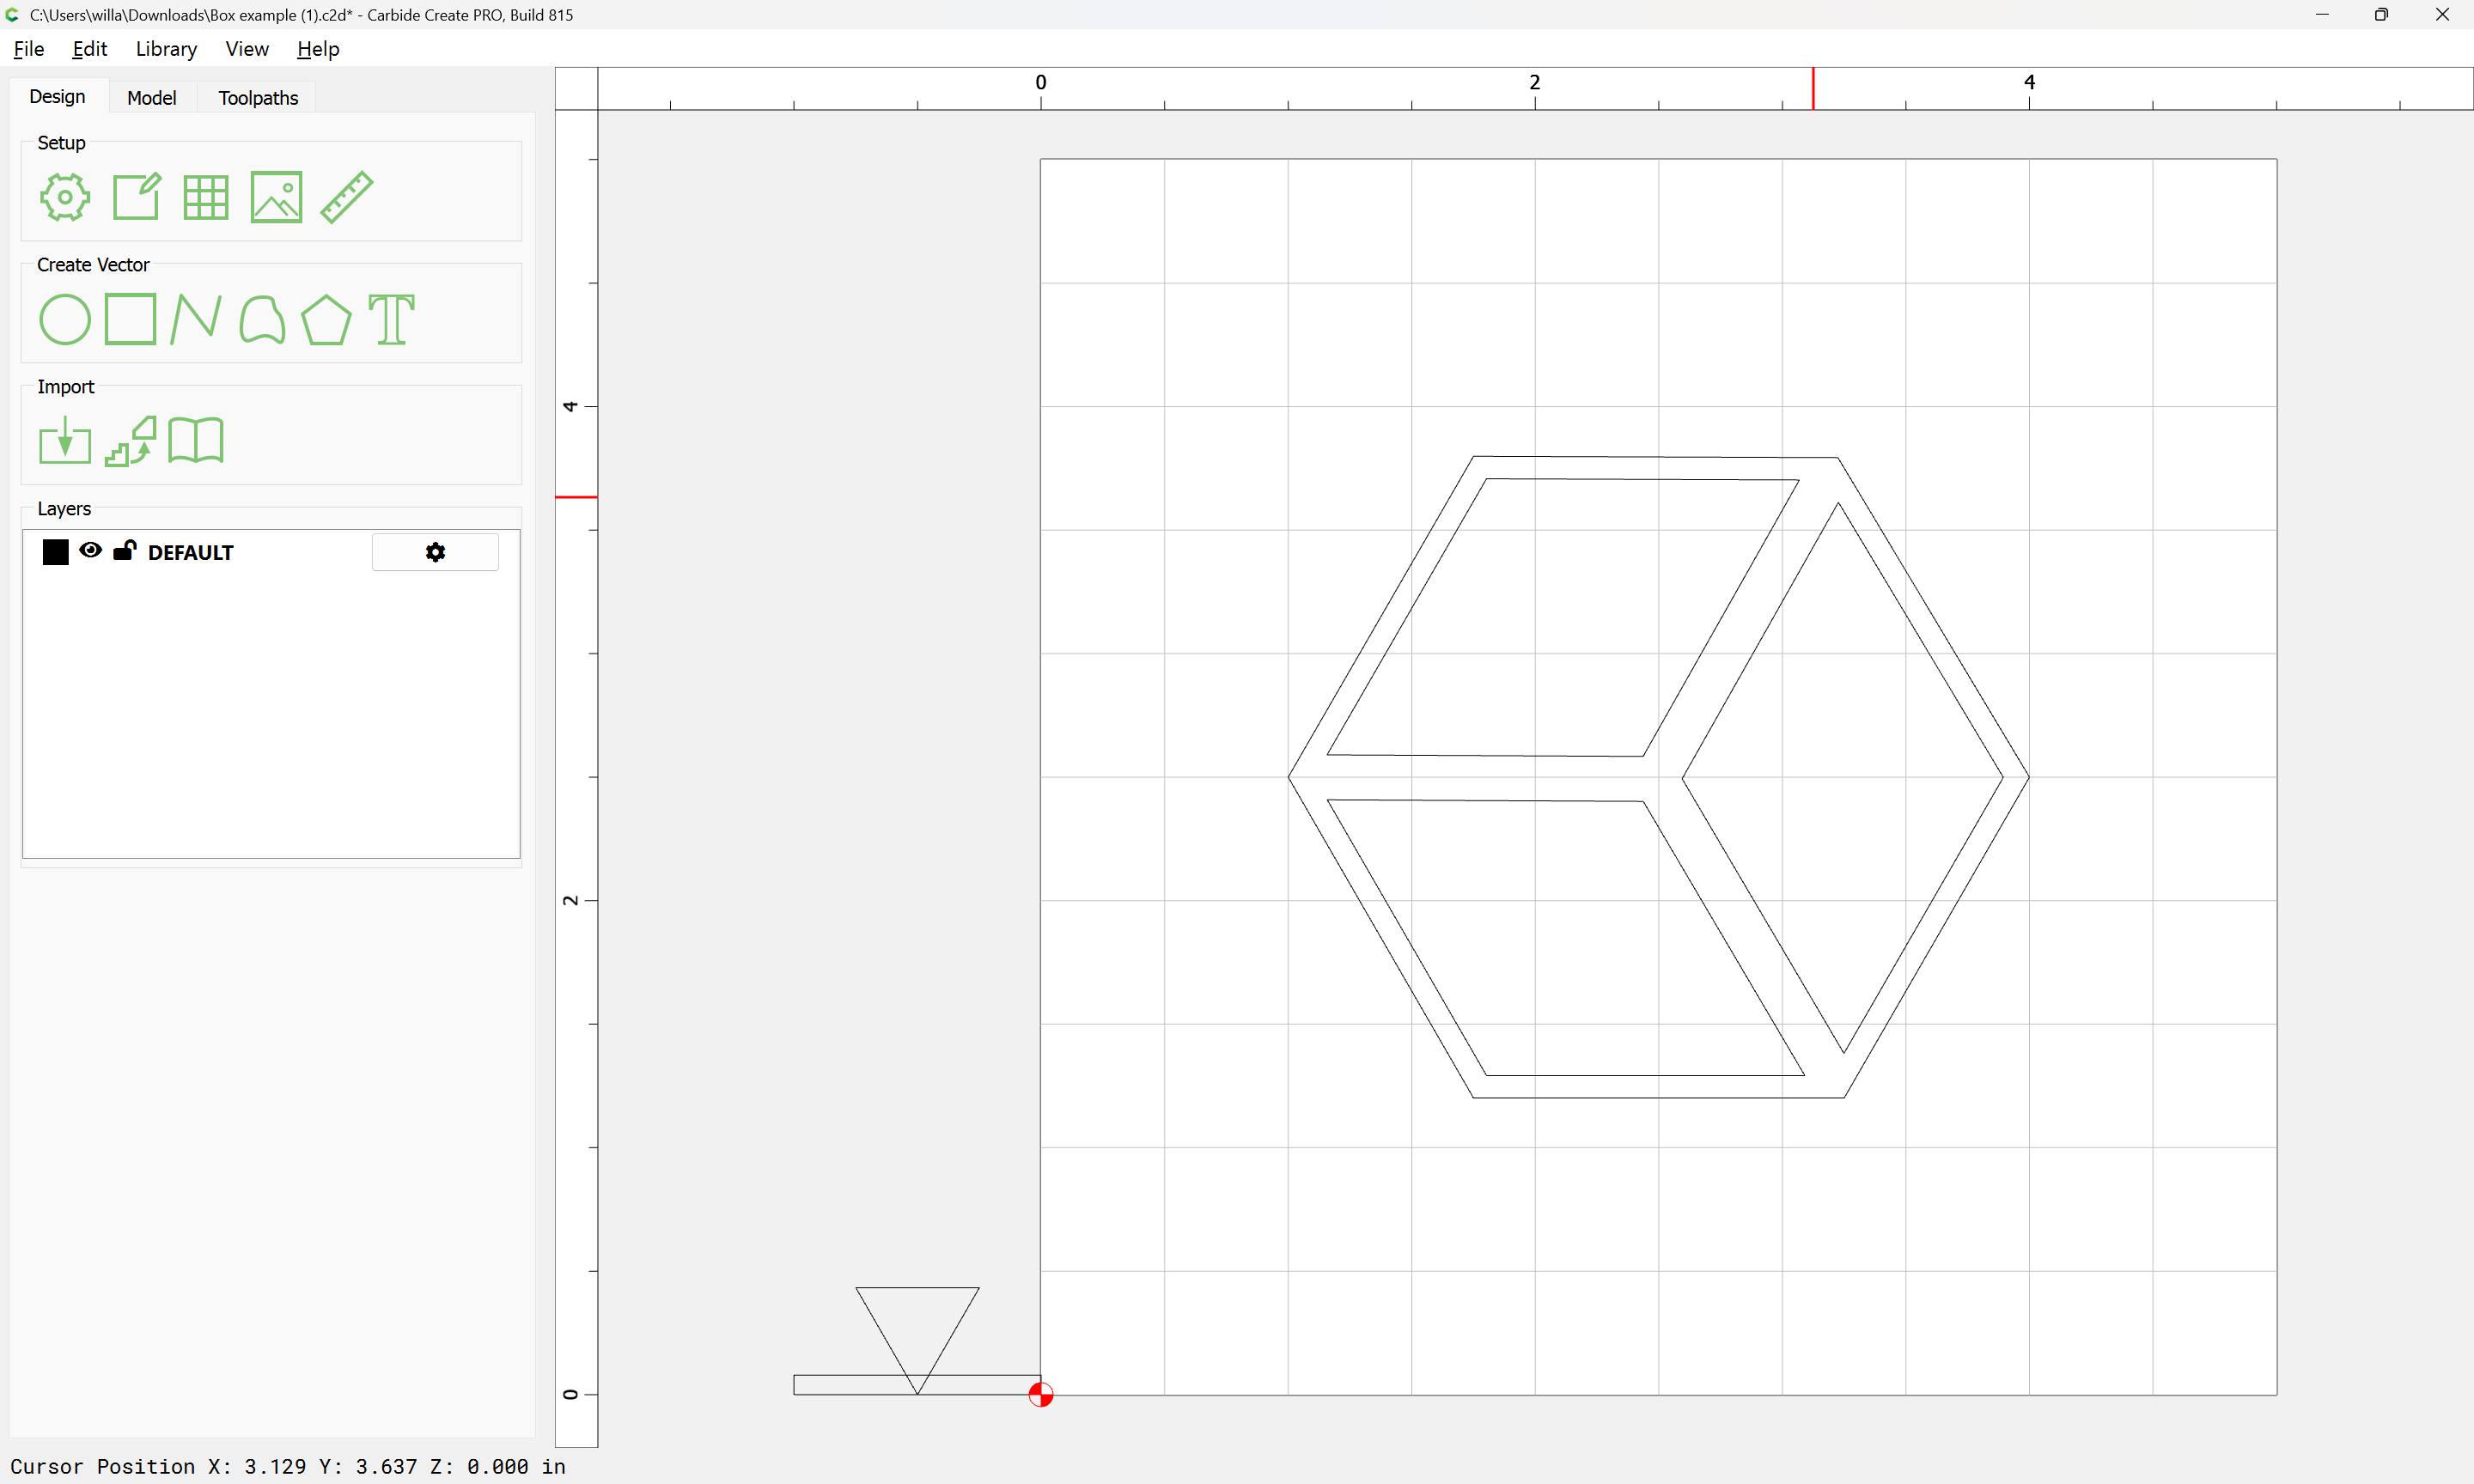The width and height of the screenshot is (2474, 1484).
Task: Select the Polyline tool
Action: click(x=195, y=320)
